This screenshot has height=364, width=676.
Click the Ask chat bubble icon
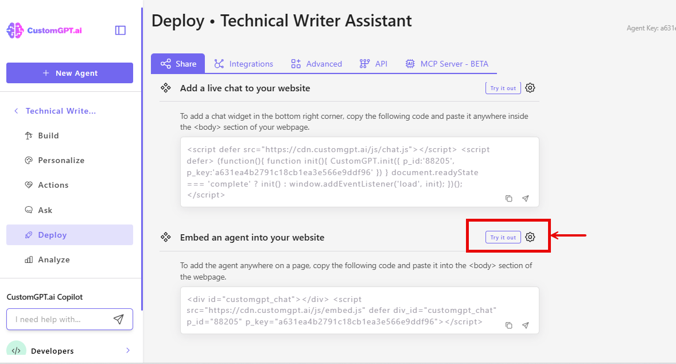(29, 210)
